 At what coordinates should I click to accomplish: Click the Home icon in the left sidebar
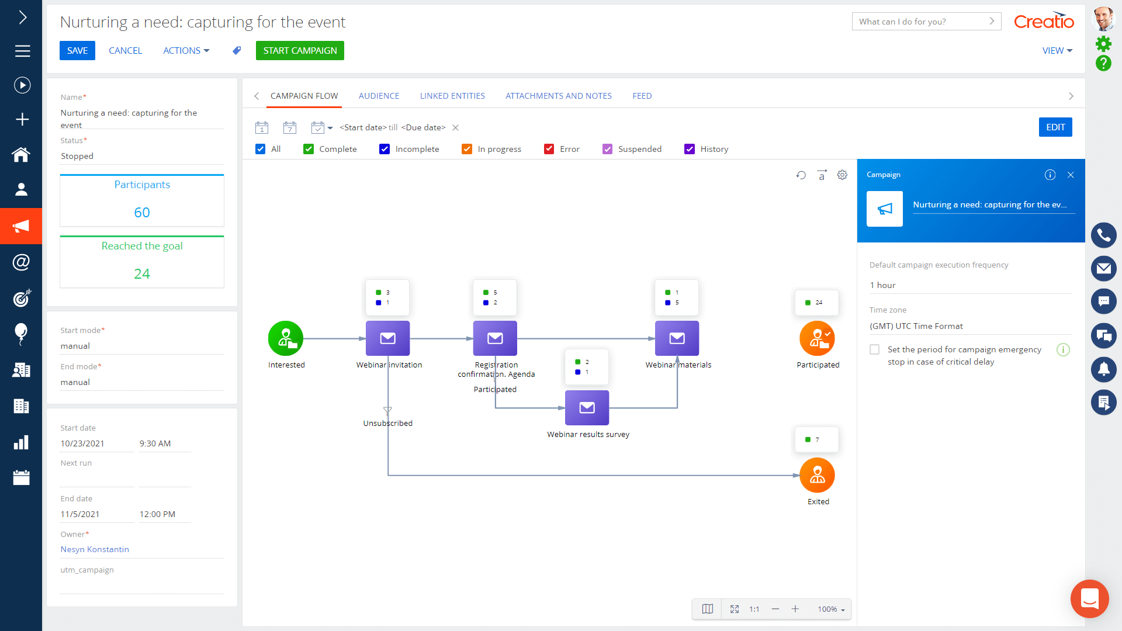pos(21,155)
